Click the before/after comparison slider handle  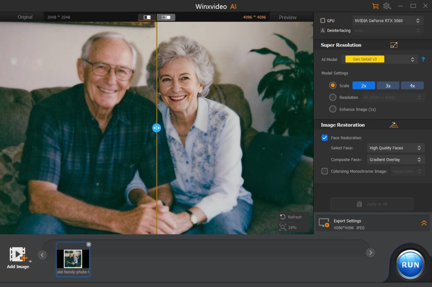coord(157,128)
